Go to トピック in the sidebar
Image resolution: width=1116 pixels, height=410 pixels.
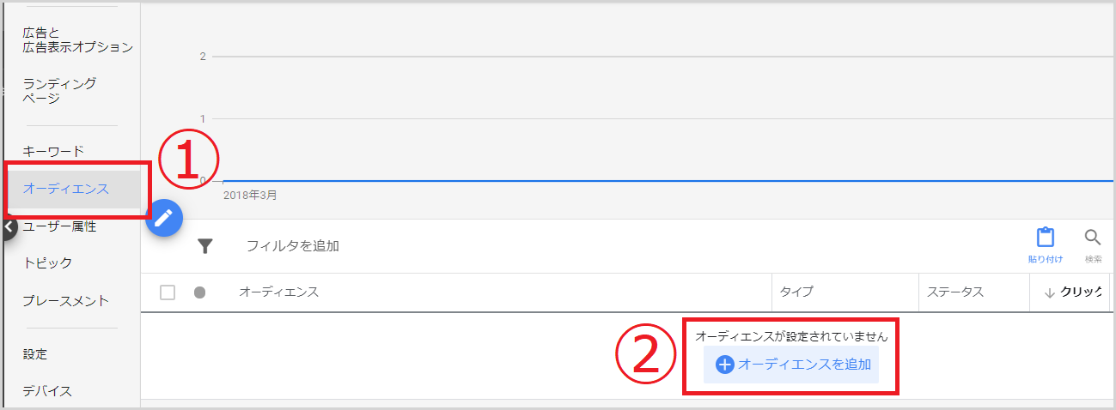point(48,262)
